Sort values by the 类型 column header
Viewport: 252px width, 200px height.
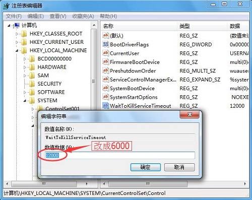203,26
